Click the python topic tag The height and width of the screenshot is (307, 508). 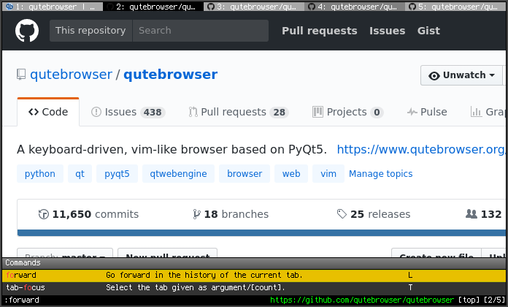click(x=40, y=174)
